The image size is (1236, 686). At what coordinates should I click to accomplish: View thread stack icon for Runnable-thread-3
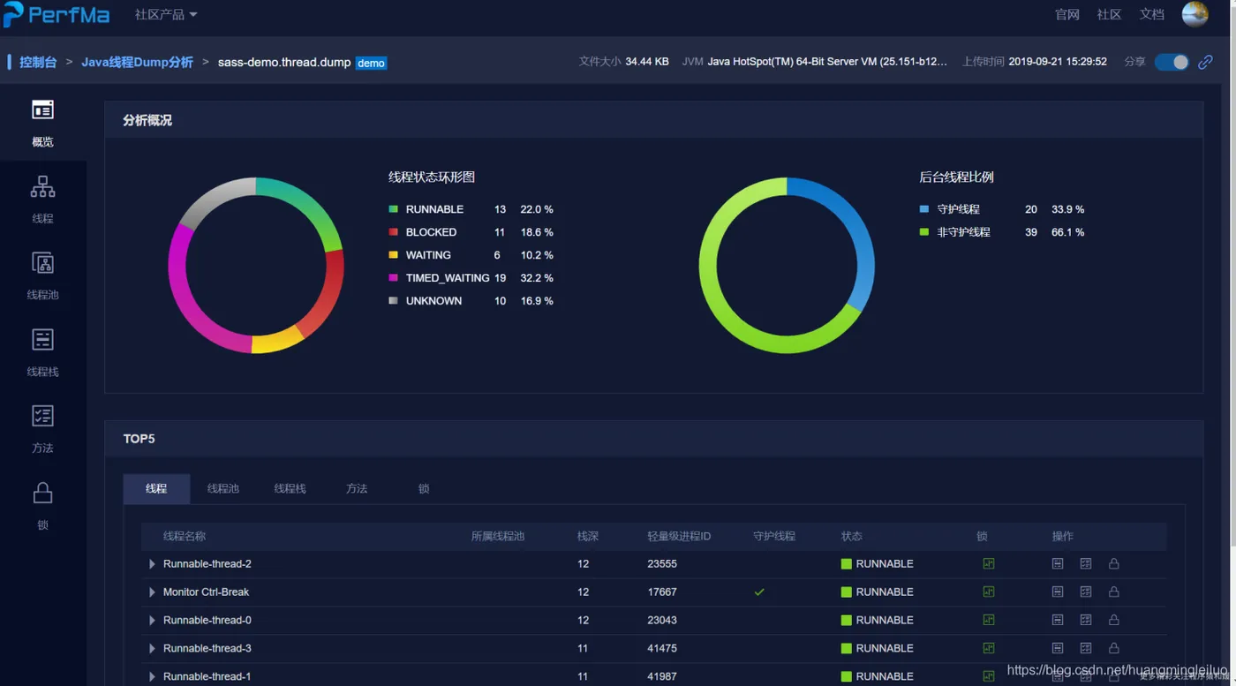pos(1058,648)
